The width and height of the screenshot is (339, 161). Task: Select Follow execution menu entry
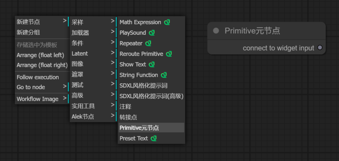pos(38,77)
